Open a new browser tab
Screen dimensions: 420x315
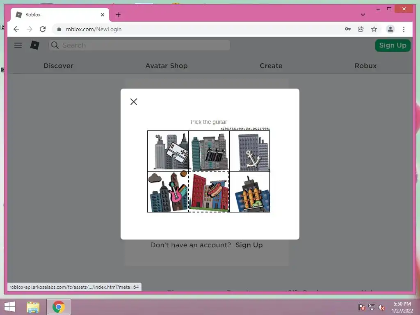(x=118, y=15)
